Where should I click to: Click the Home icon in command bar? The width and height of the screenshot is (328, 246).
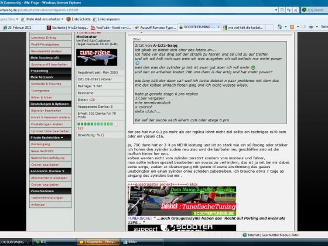pos(279,27)
